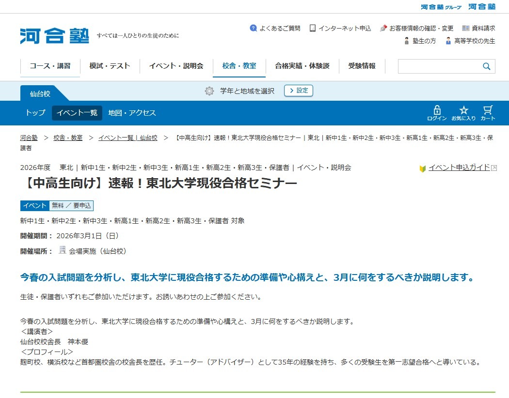
Task: Click the インターネット申込 device icon
Action: coord(313,28)
